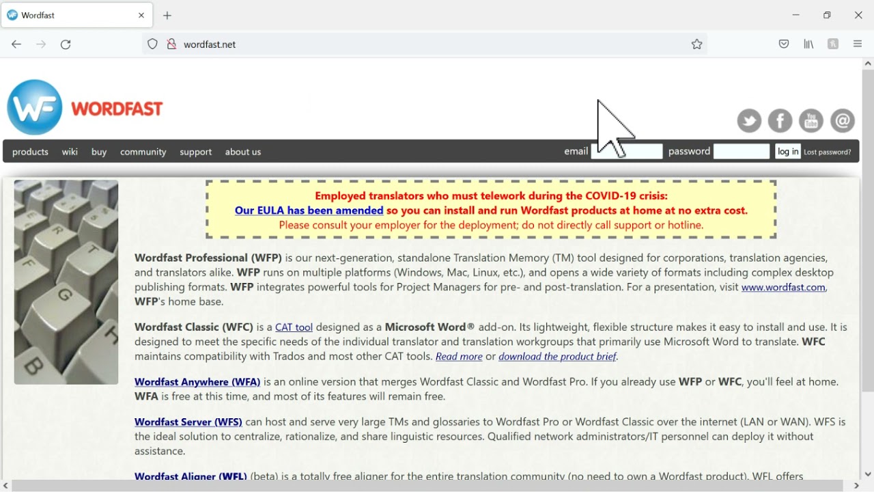Viewport: 874px width, 492px height.
Task: Open the products menu
Action: click(x=30, y=152)
